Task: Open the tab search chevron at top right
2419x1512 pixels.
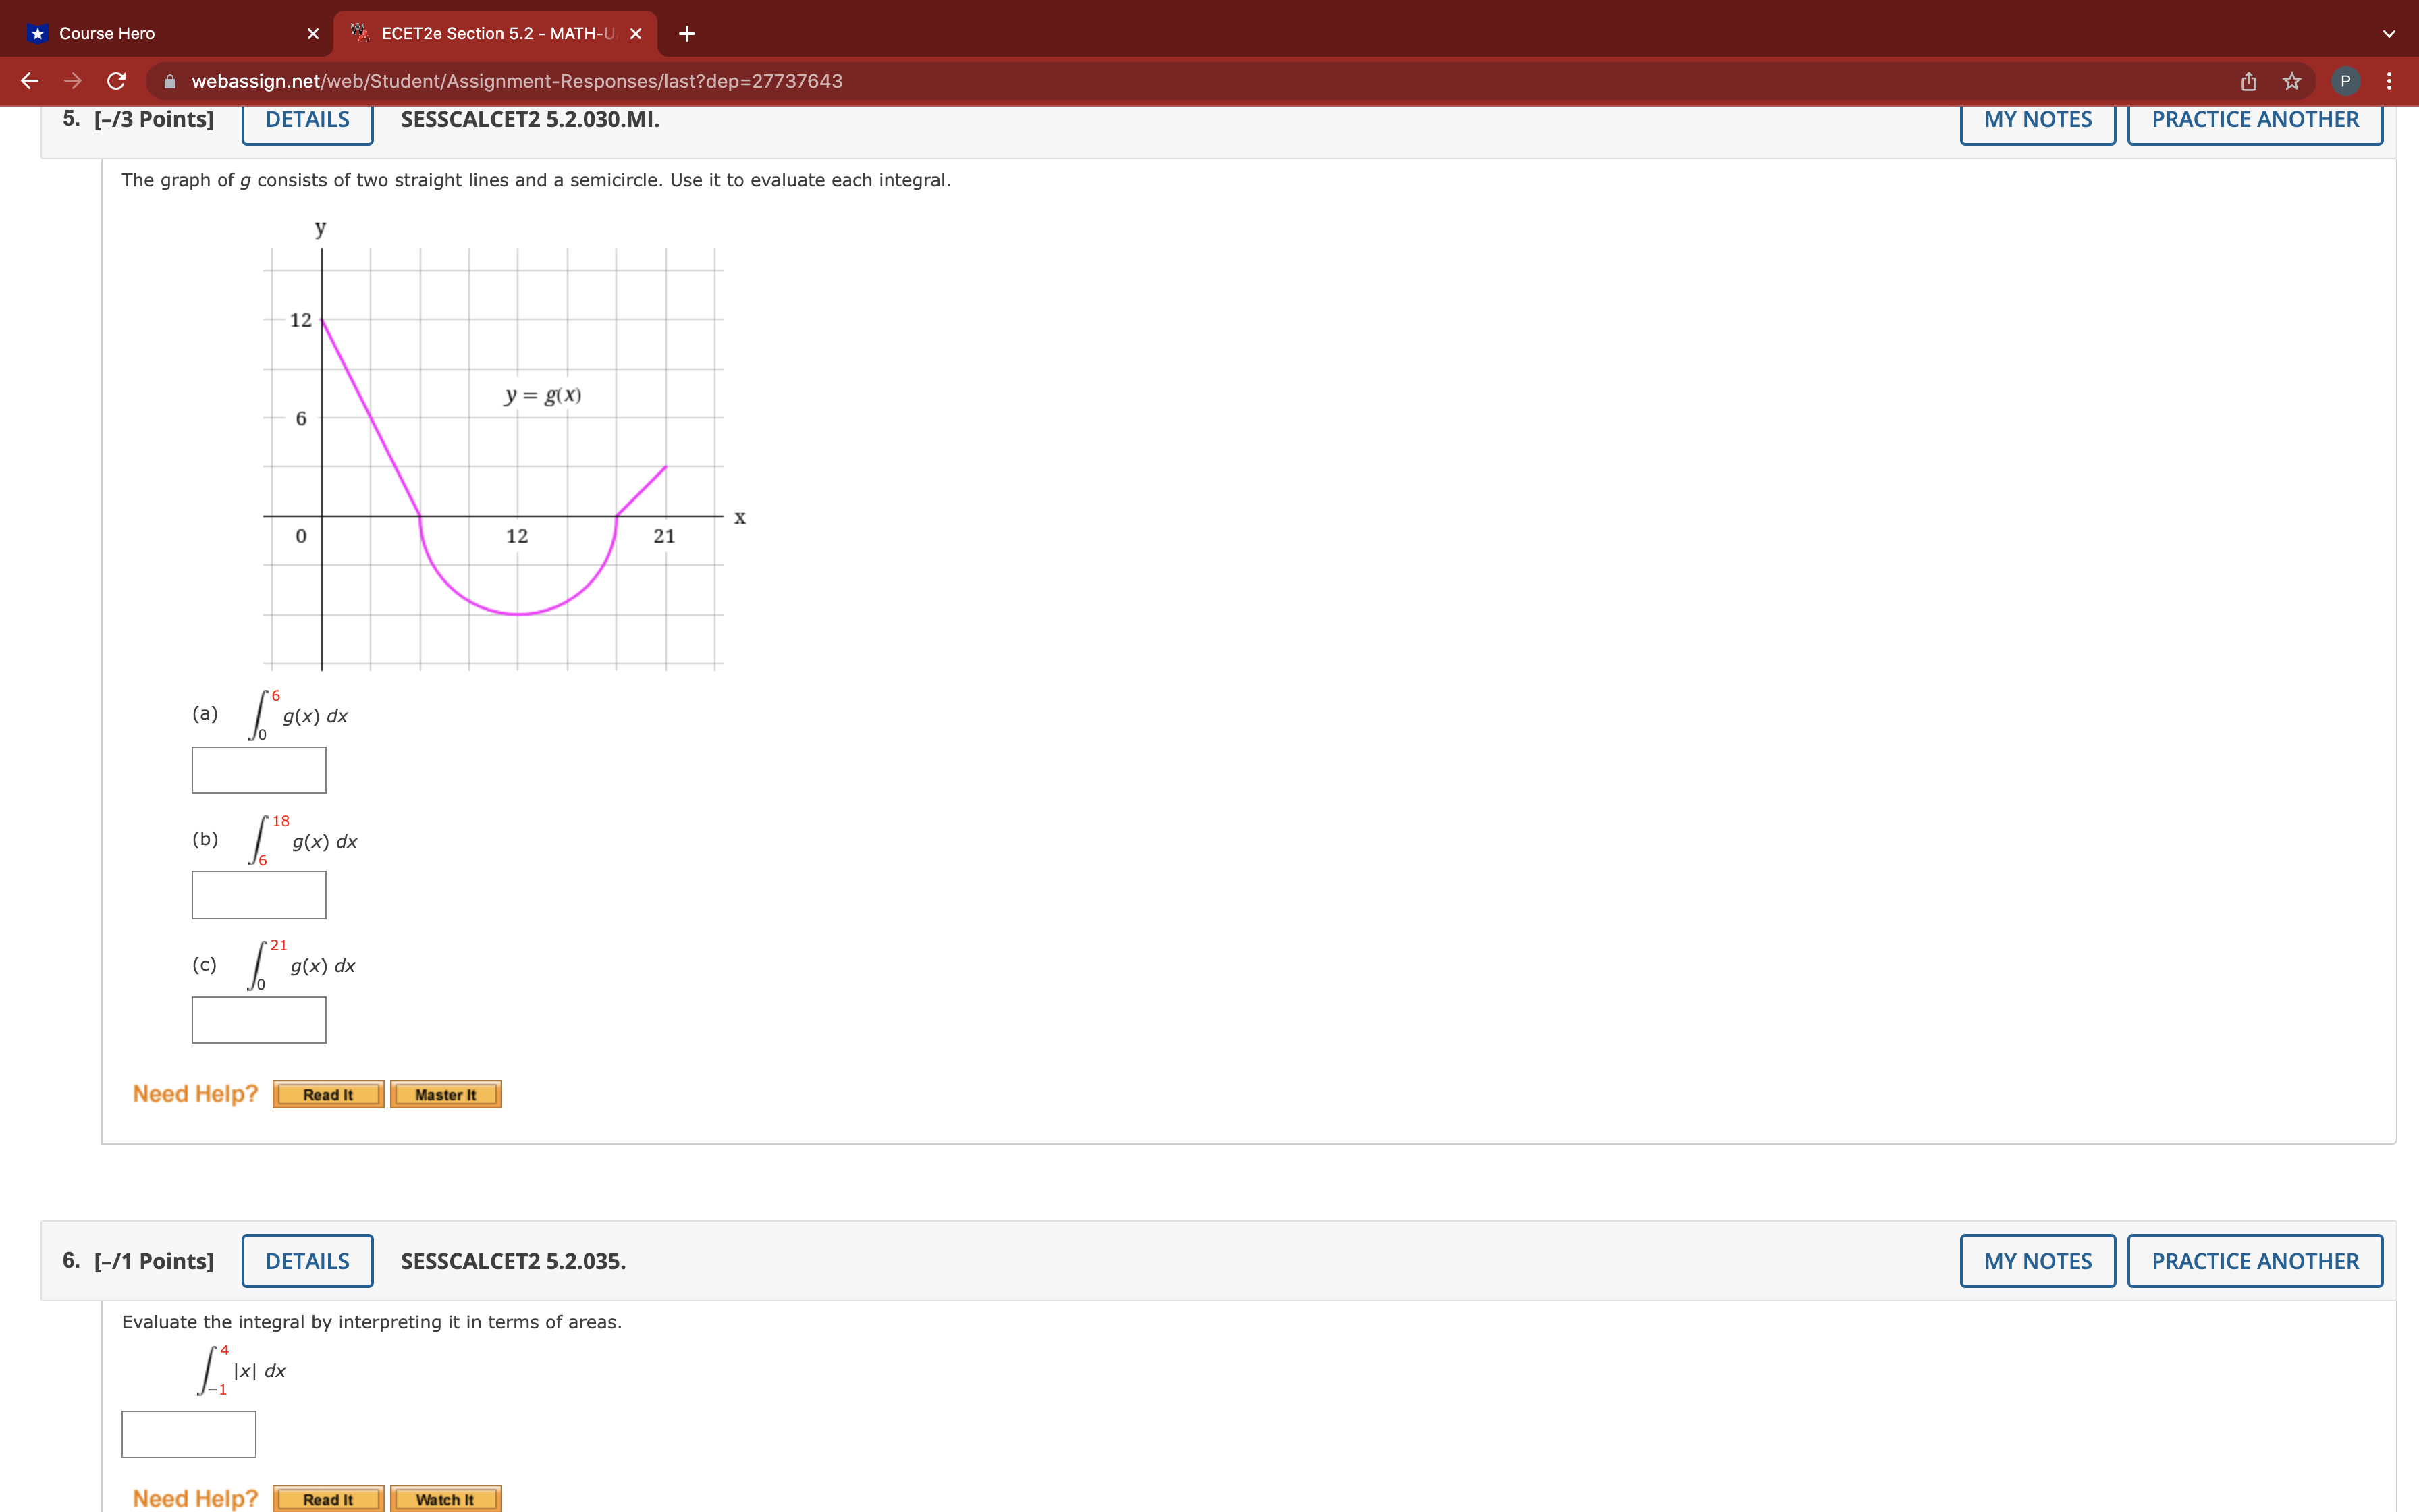Action: [2388, 33]
